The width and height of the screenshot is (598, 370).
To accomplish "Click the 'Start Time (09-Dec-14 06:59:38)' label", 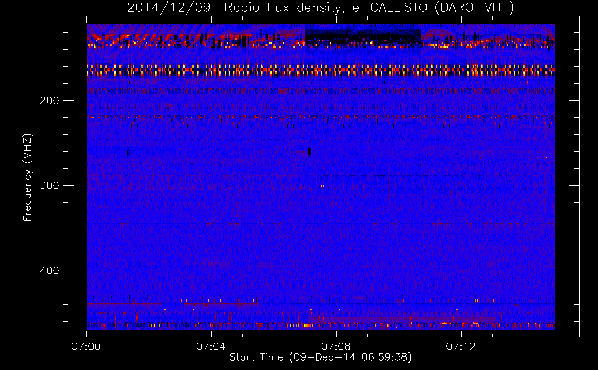I will [320, 357].
